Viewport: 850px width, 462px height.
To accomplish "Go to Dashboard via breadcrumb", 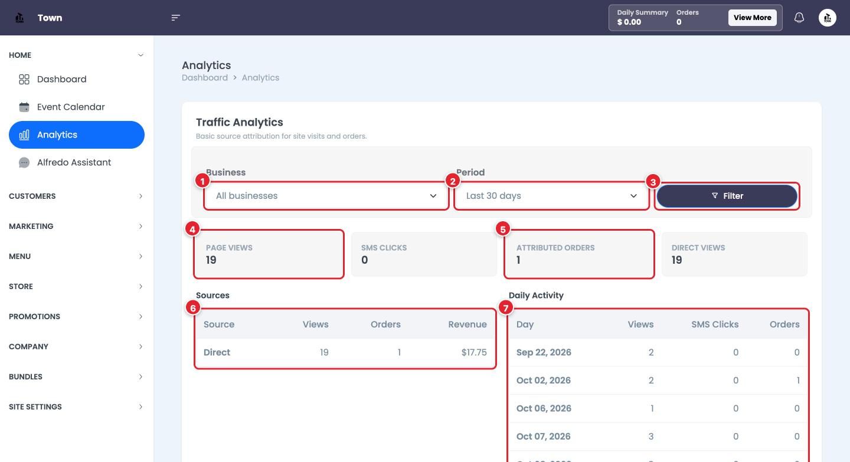I will click(x=205, y=78).
